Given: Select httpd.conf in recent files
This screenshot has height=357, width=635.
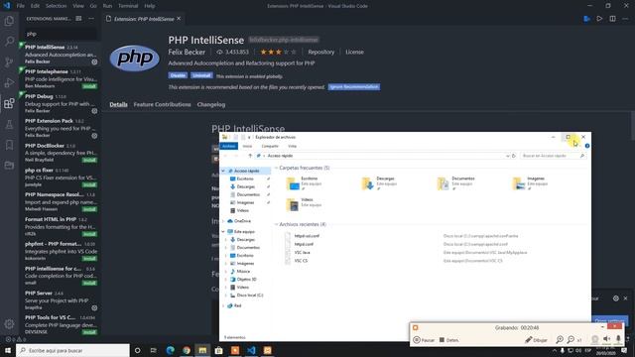Looking at the screenshot, I should pos(304,245).
